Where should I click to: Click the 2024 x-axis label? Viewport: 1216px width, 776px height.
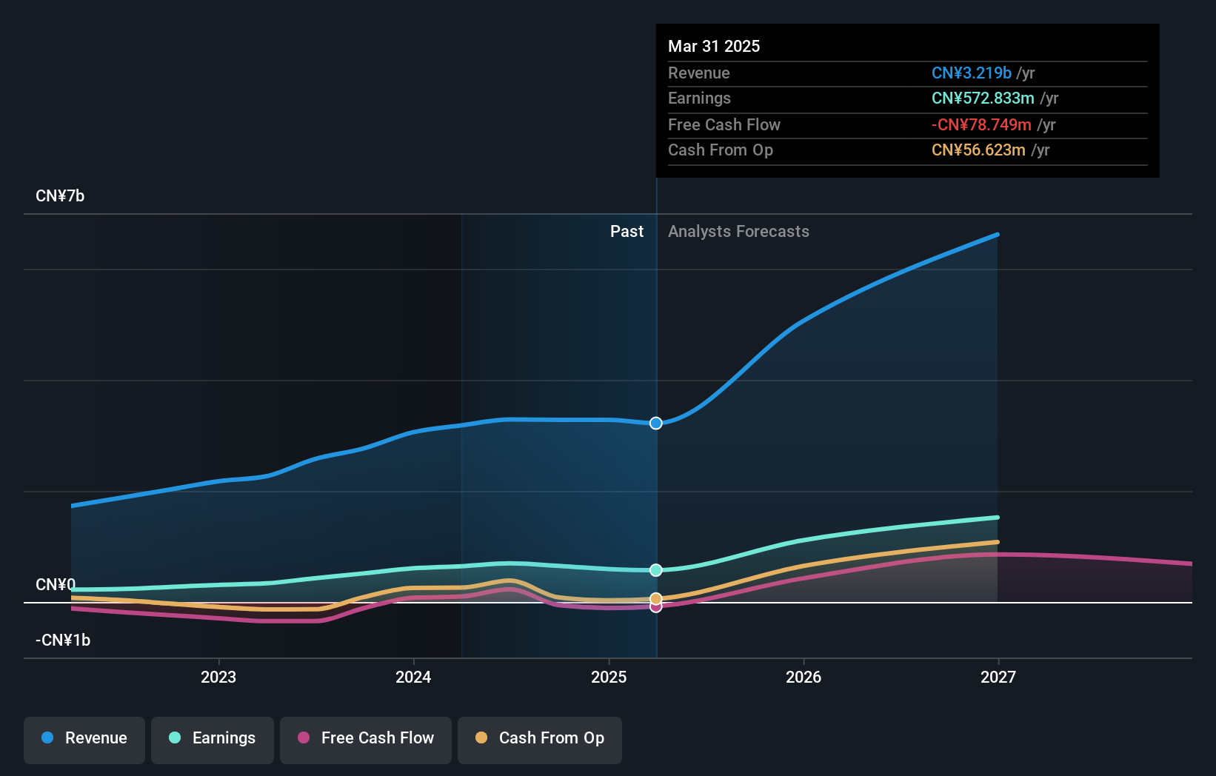click(x=413, y=677)
